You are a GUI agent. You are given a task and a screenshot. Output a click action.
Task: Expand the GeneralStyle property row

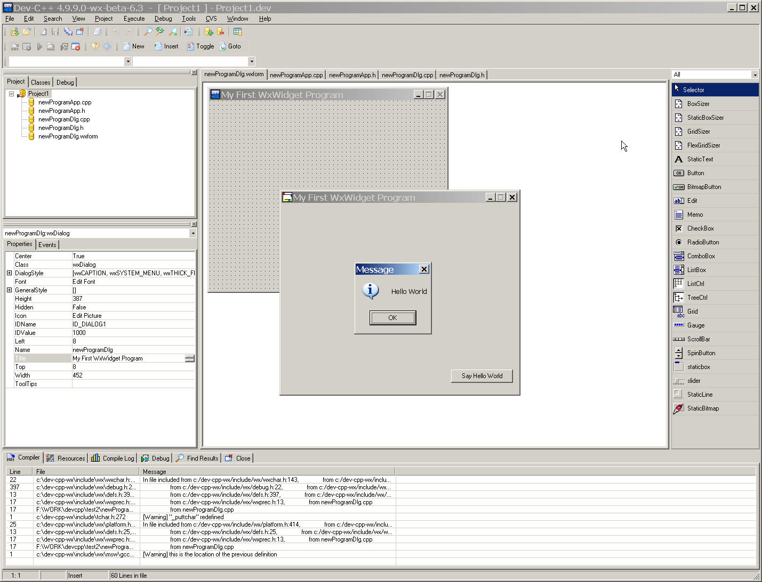pyautogui.click(x=9, y=290)
